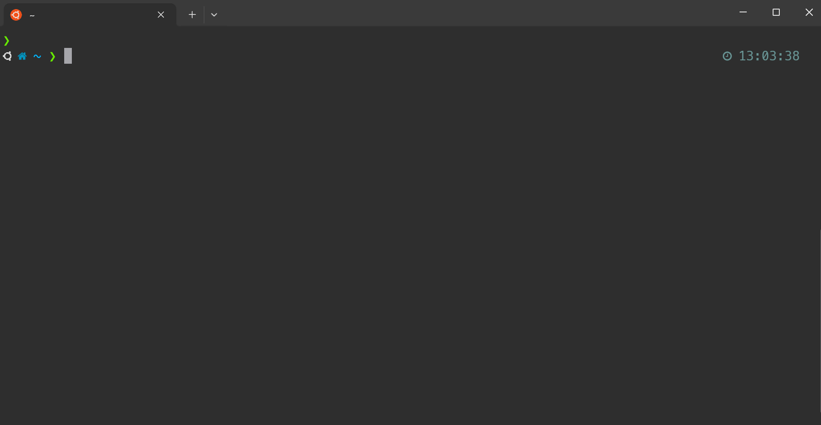Click the blue home icon in the prompt

click(22, 56)
